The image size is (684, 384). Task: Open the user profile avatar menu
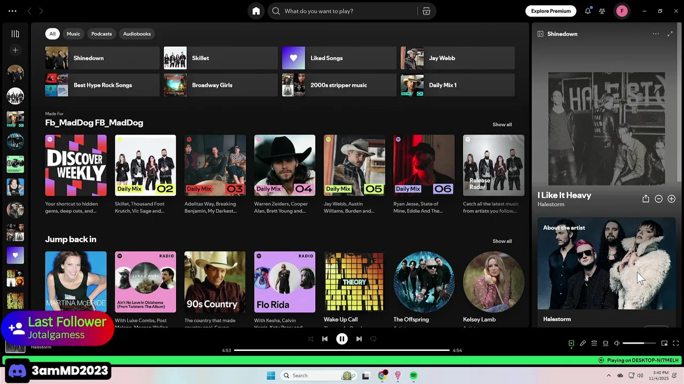point(622,11)
